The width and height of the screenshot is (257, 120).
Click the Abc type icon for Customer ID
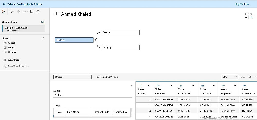245,86
